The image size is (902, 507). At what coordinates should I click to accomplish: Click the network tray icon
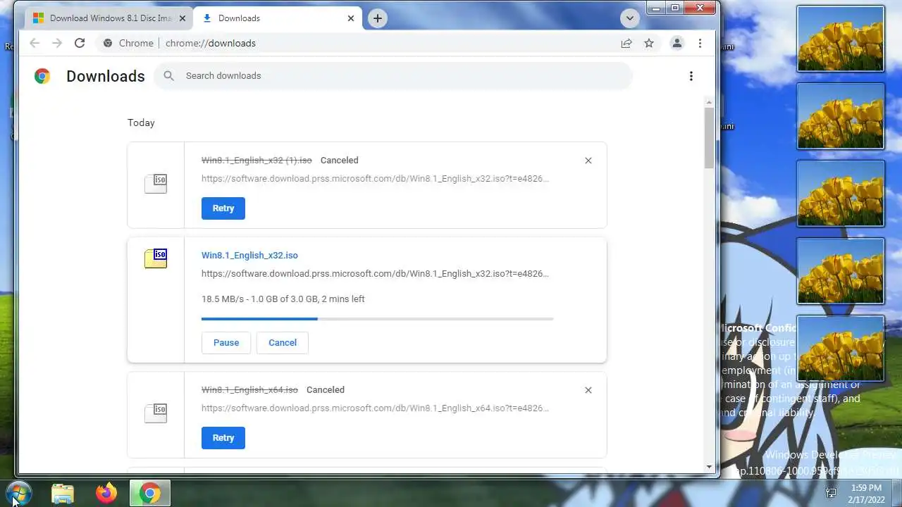831,493
